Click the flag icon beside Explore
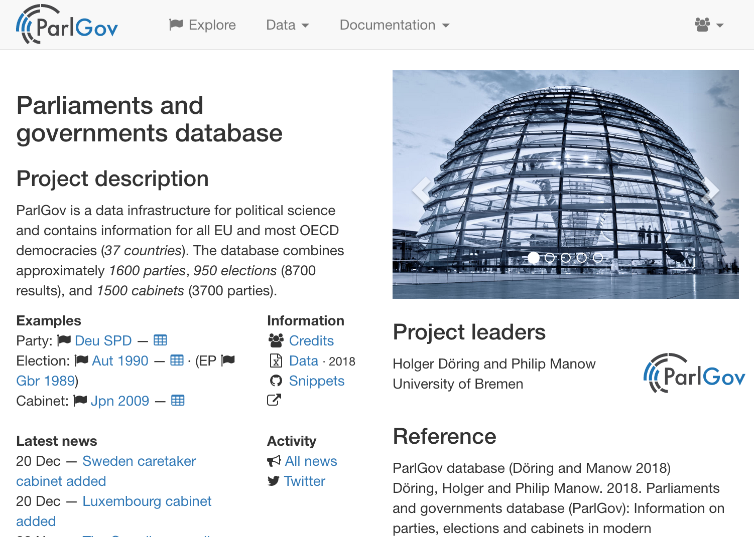The image size is (754, 537). [176, 25]
